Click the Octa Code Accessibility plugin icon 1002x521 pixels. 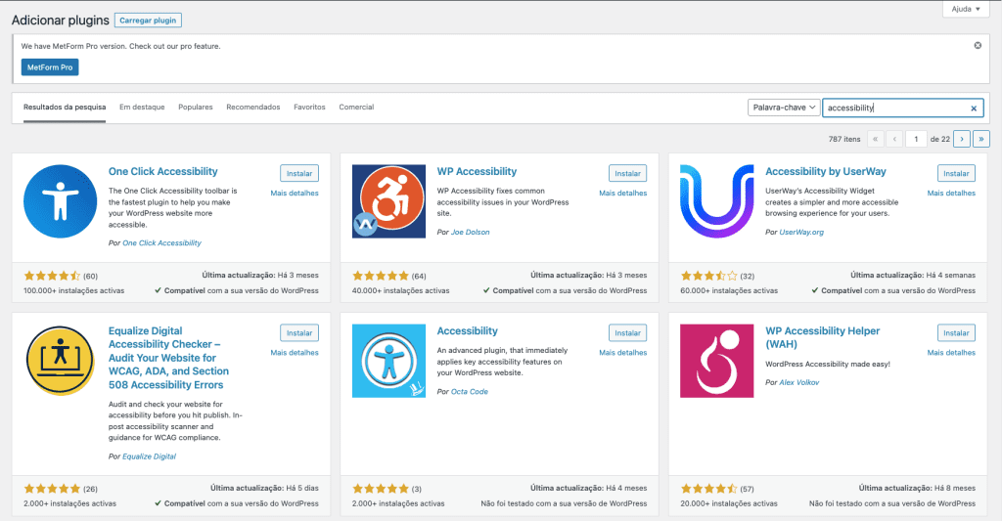pos(388,361)
